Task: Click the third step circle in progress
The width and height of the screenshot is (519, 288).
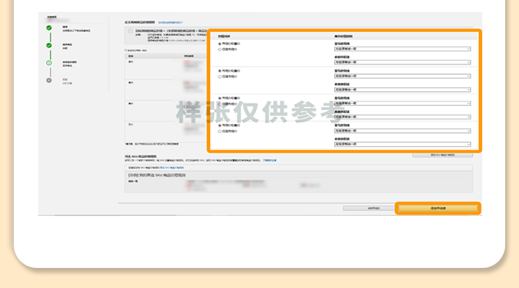Action: [x=49, y=63]
